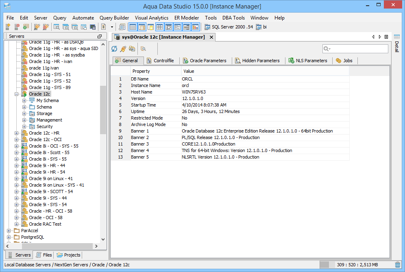Click the dark monitor window toolbar icon
Image resolution: width=405 pixels, height=272 pixels.
[x=93, y=26]
